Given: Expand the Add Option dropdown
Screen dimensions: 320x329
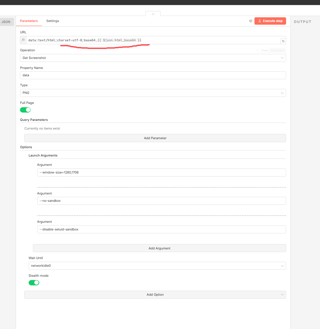Looking at the screenshot, I should pos(155,295).
